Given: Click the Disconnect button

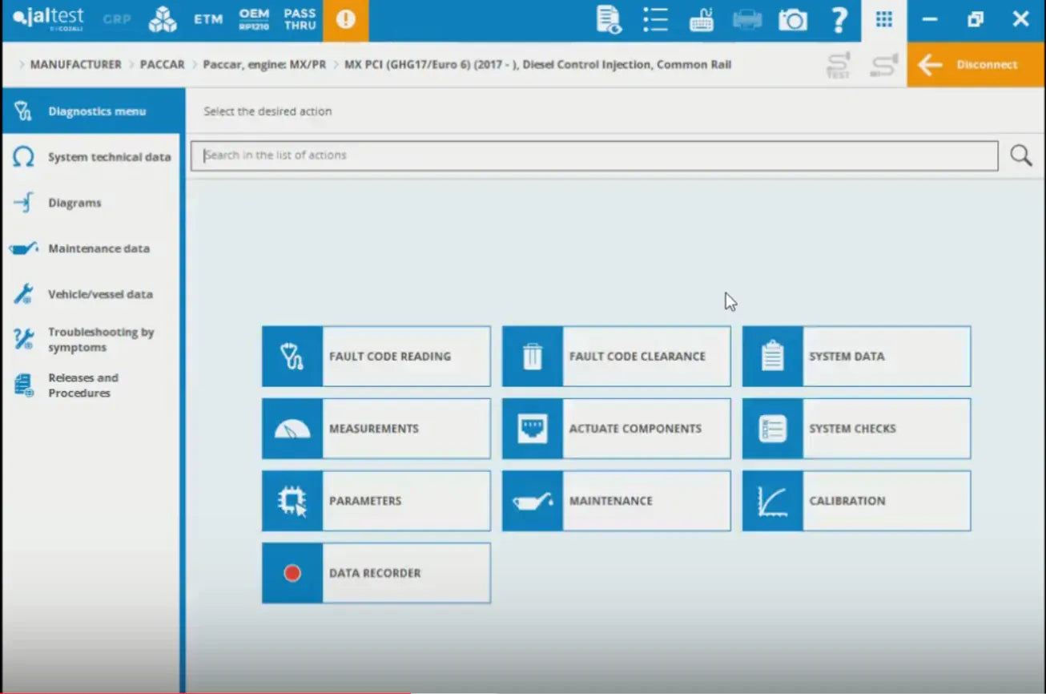Looking at the screenshot, I should [x=976, y=65].
